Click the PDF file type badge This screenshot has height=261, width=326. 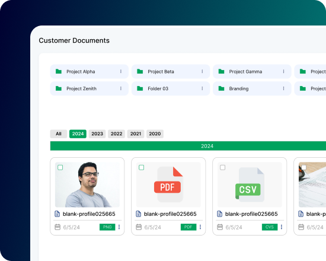(x=188, y=227)
